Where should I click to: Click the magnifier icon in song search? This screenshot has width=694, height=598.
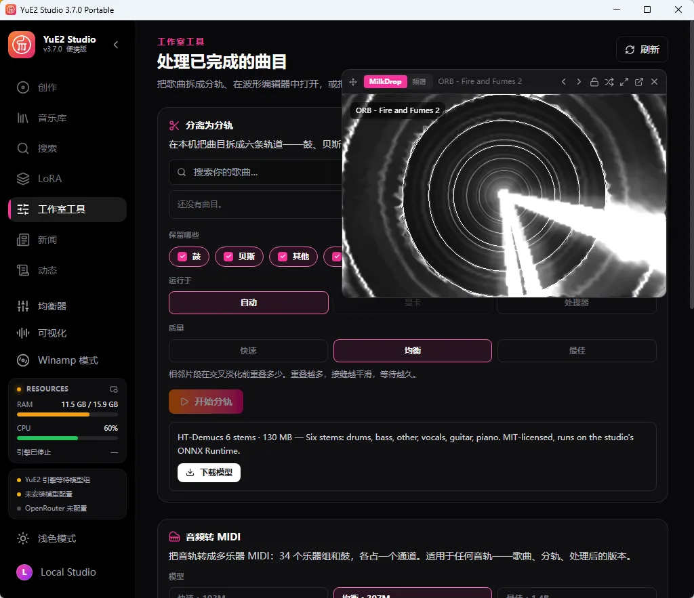182,172
